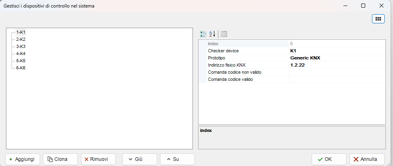Sort properties alphabetically

click(212, 34)
